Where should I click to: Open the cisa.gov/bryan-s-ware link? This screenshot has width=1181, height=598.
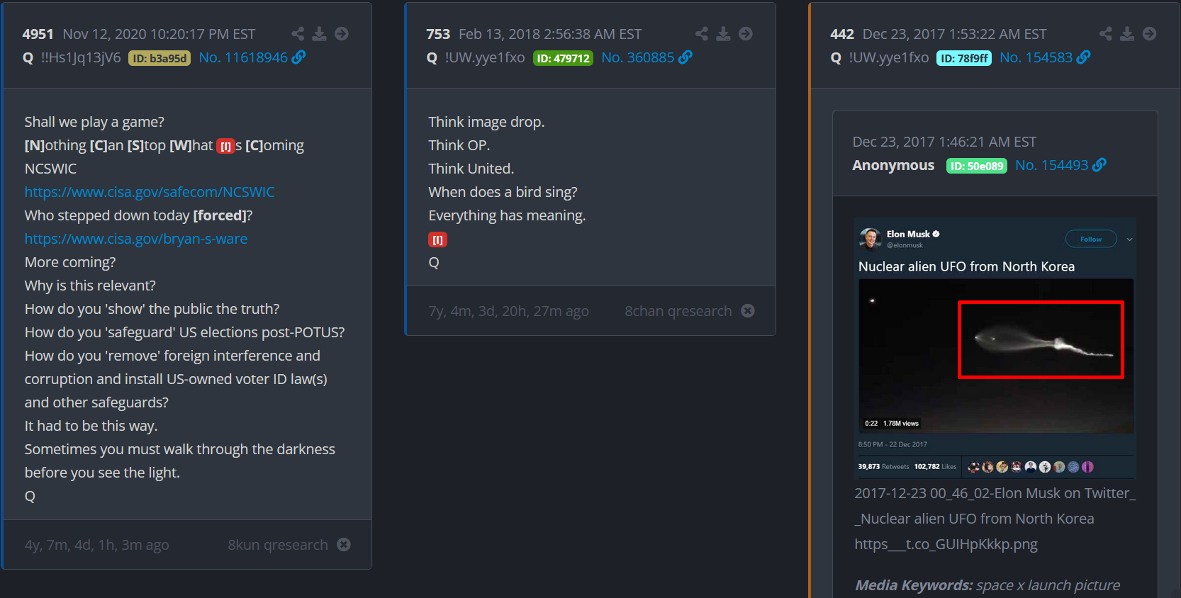[x=136, y=239]
